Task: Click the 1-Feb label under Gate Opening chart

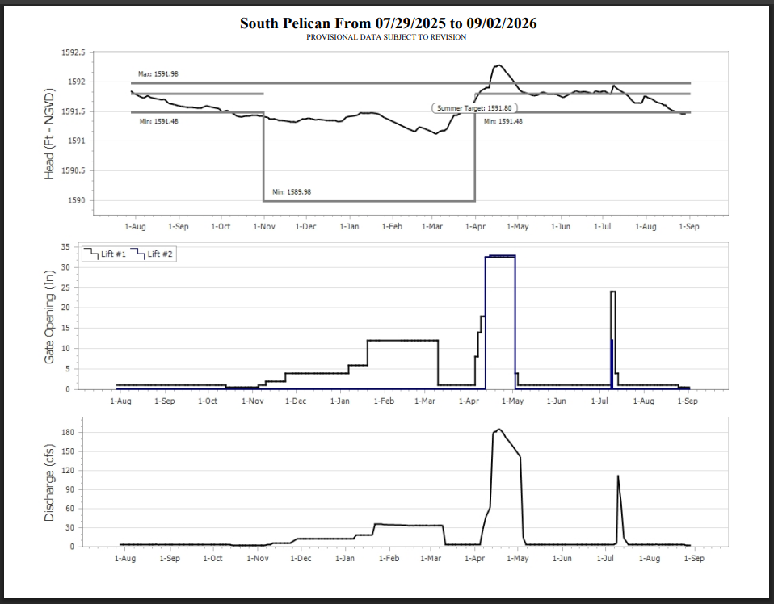Action: 384,401
